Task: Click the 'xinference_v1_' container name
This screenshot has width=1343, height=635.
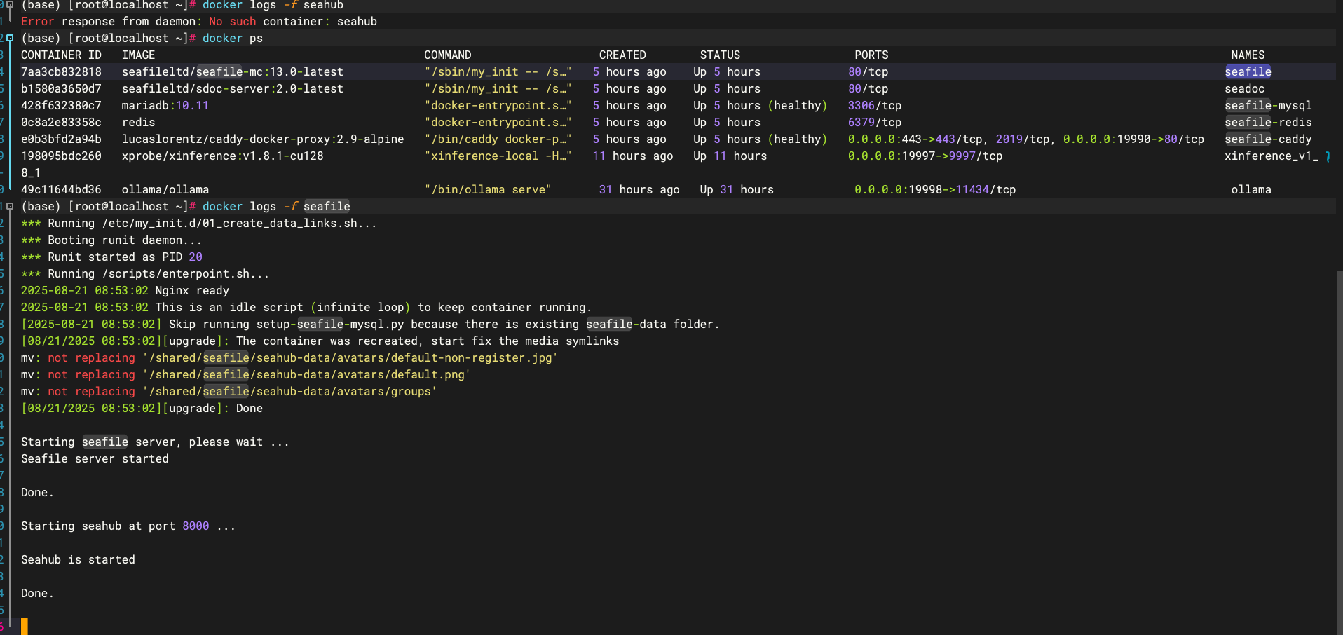Action: pos(1272,156)
